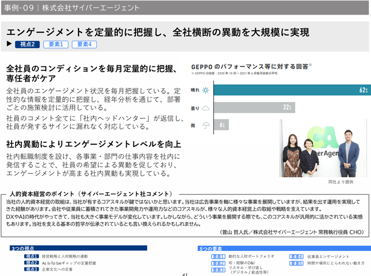Click the 5つの要素 section header bar
The height and width of the screenshot is (276, 371).
pyautogui.click(x=283, y=249)
